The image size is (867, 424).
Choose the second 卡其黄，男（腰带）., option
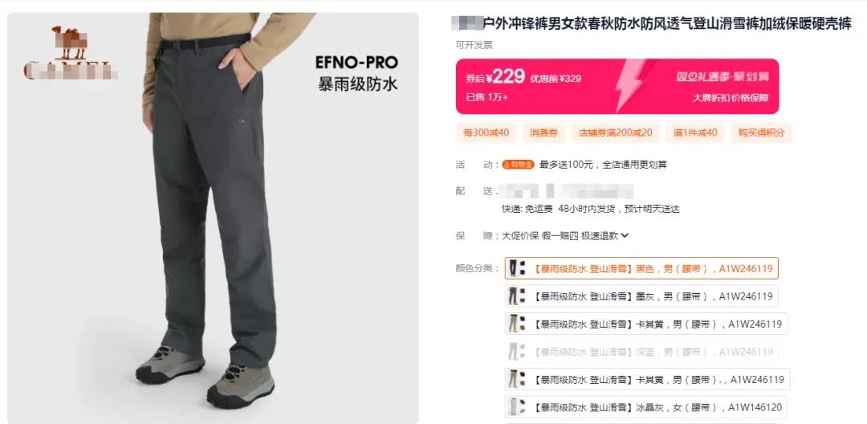pyautogui.click(x=648, y=379)
